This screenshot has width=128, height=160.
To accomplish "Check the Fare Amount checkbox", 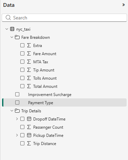I will click(x=22, y=53).
